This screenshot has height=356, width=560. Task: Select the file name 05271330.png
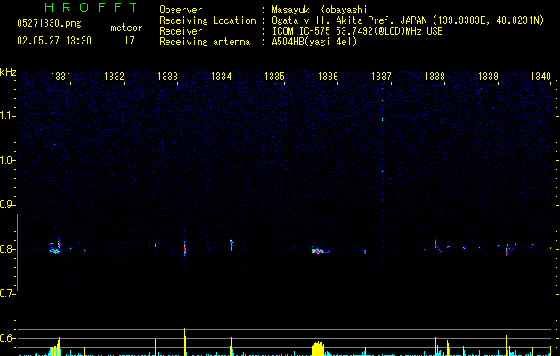click(x=49, y=23)
